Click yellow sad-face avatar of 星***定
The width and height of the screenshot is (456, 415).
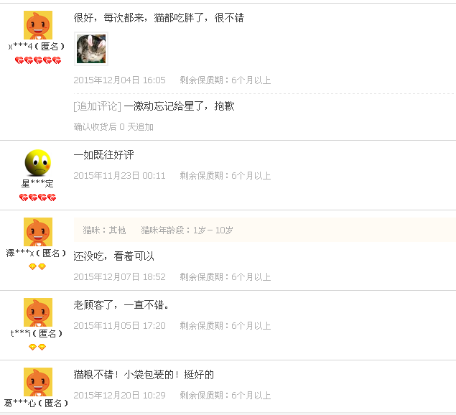(38, 162)
